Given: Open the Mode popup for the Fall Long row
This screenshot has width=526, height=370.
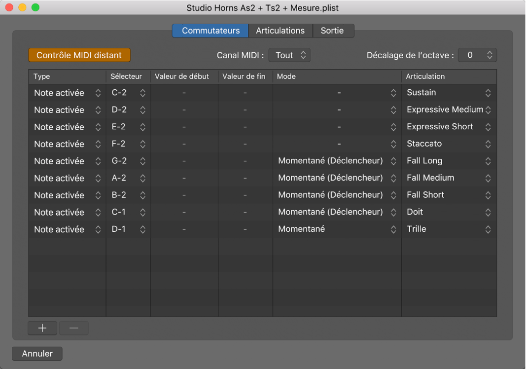Looking at the screenshot, I should 337,161.
